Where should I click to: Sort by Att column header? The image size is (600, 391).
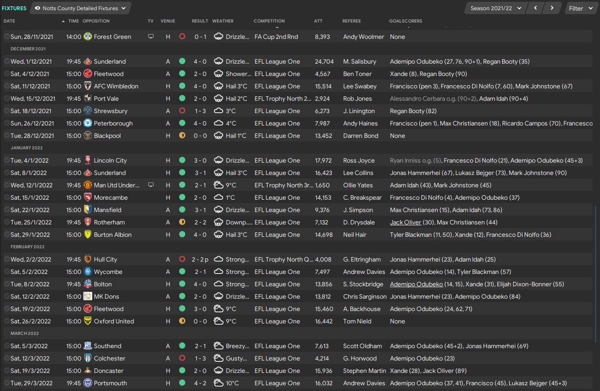click(318, 21)
